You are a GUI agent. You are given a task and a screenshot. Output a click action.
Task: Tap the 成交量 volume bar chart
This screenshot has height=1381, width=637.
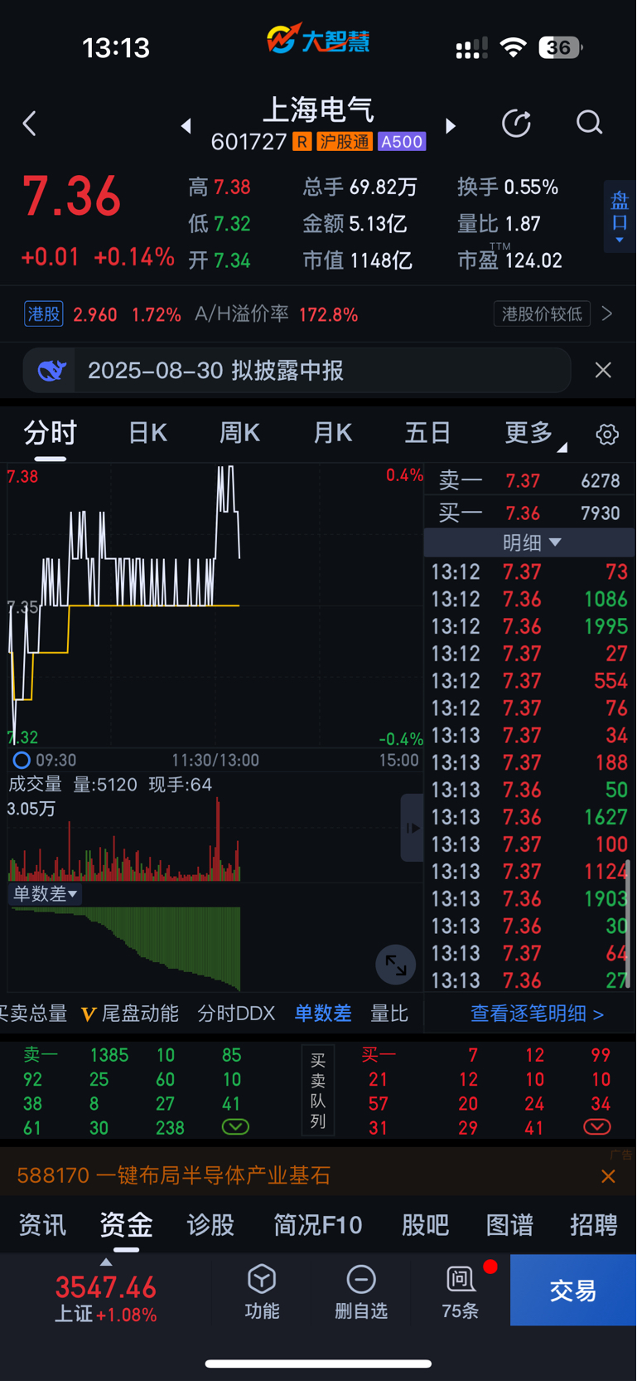point(215,838)
